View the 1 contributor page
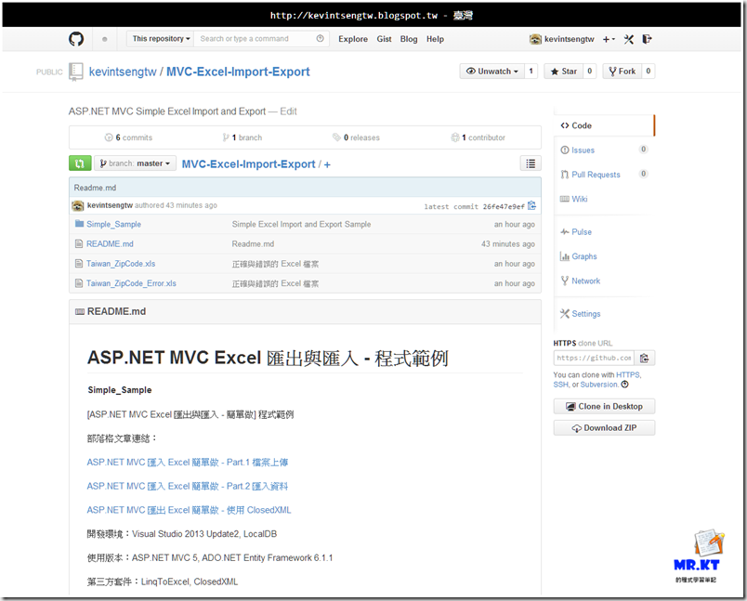The height and width of the screenshot is (601, 747). [478, 137]
